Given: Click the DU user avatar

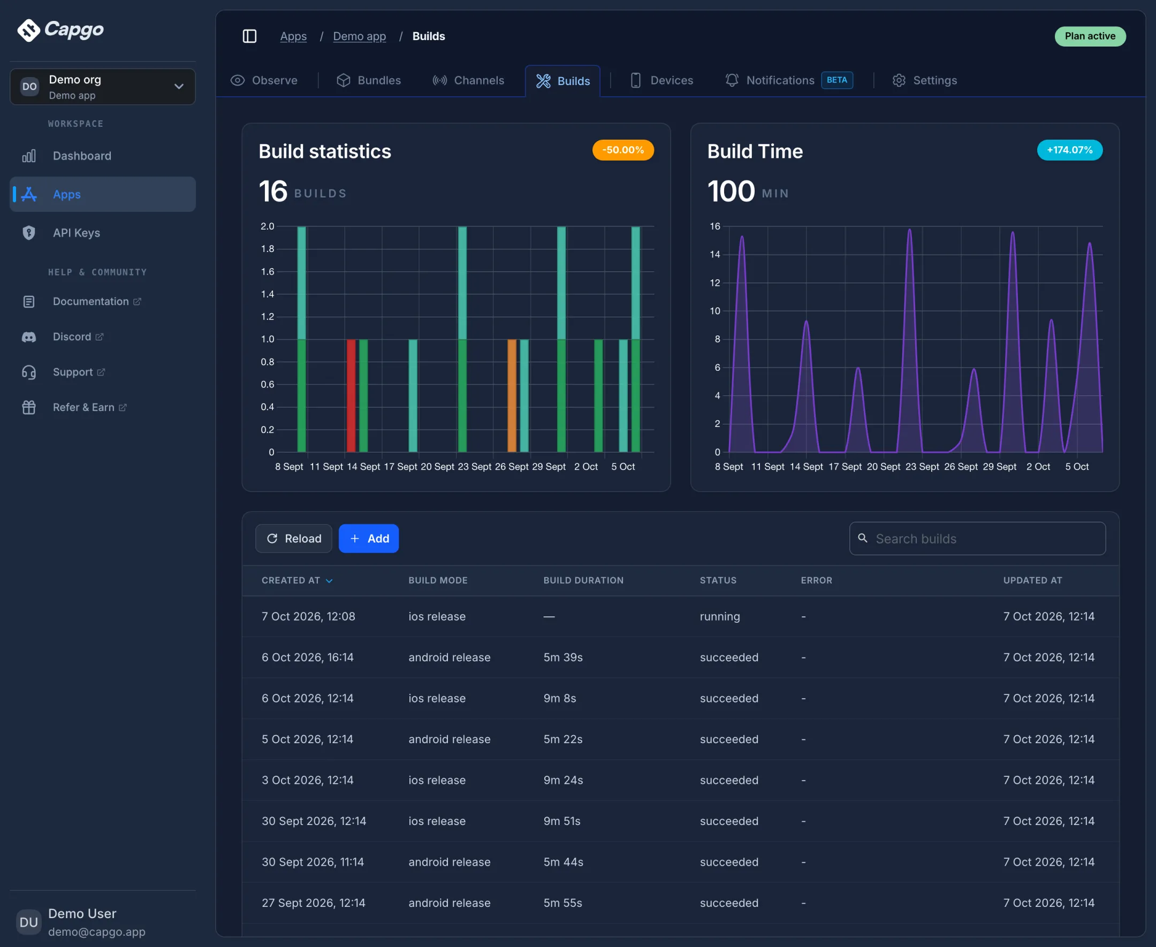Looking at the screenshot, I should click(28, 922).
